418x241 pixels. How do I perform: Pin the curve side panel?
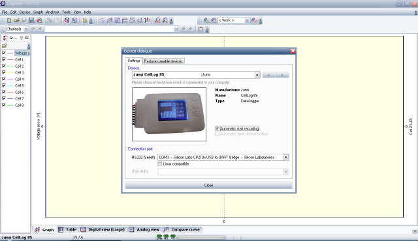click(22, 38)
